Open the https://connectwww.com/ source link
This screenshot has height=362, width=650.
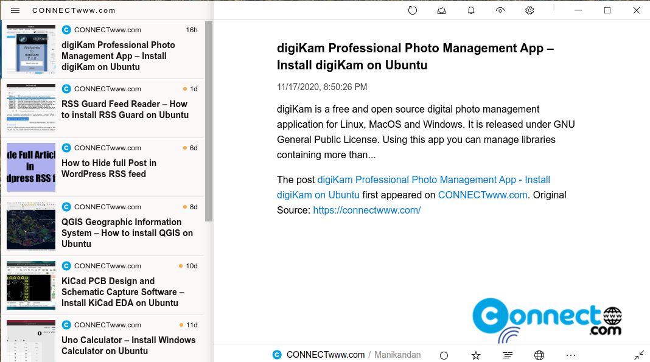[x=367, y=210]
